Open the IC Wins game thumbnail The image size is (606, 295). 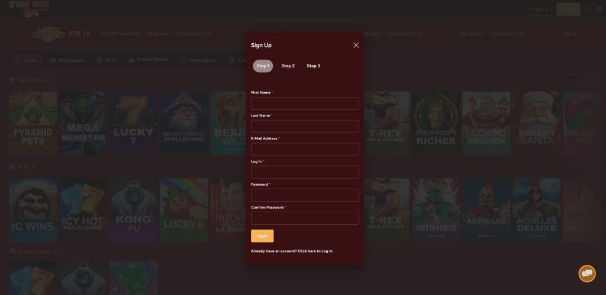click(33, 210)
